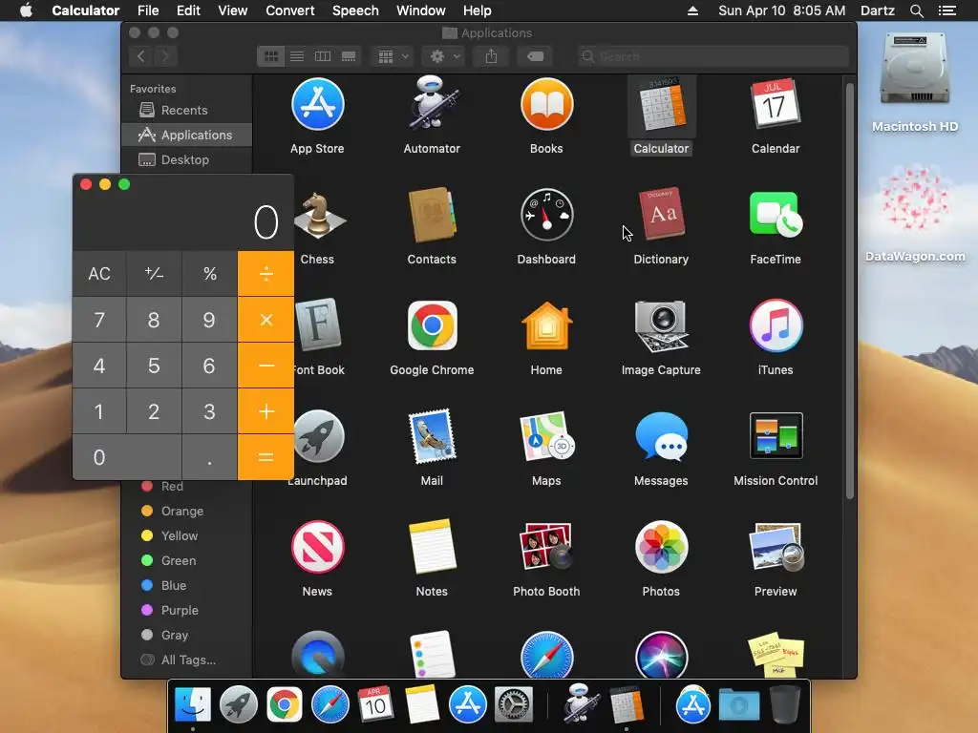Click the percent button on Calculator
Viewport: 978px width, 733px height.
tap(209, 273)
